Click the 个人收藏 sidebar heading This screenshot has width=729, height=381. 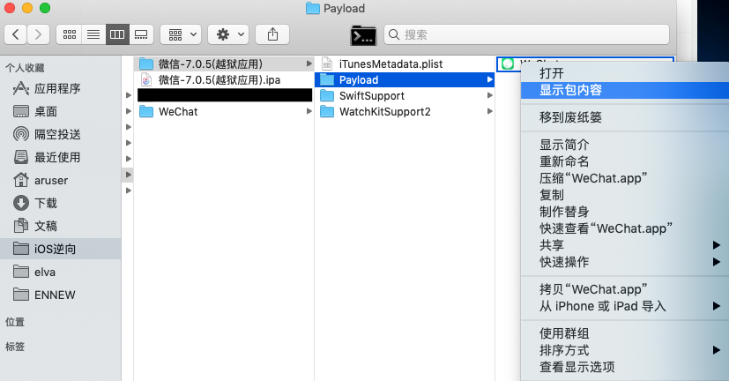pos(25,68)
